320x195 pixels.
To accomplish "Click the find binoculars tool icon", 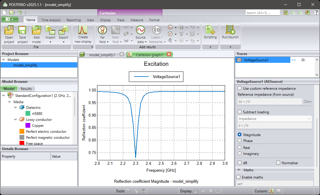I will coord(143,191).
